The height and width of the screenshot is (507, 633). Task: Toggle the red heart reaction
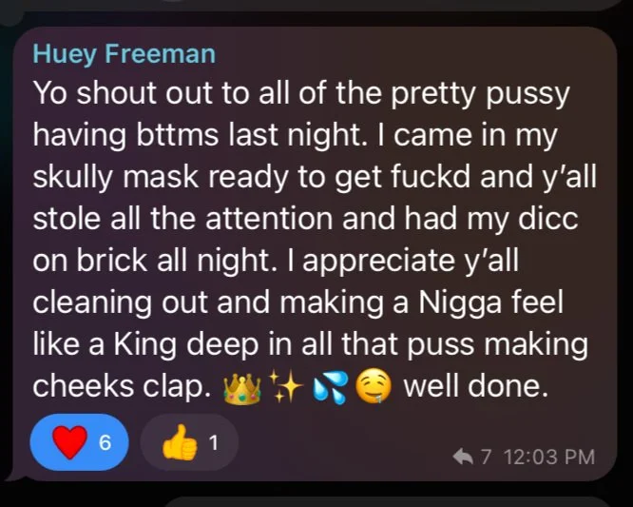click(x=79, y=442)
